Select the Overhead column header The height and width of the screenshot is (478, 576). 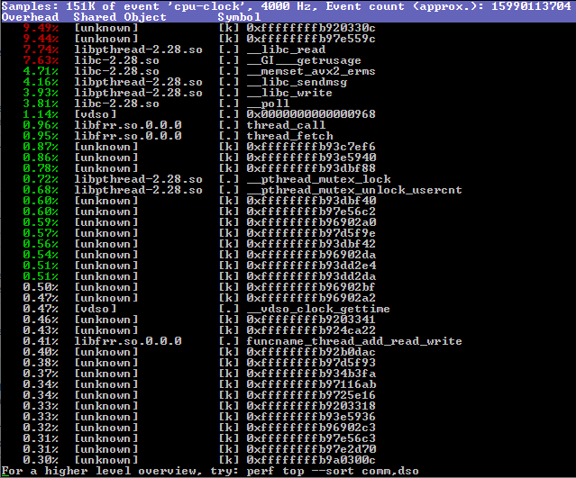30,17
